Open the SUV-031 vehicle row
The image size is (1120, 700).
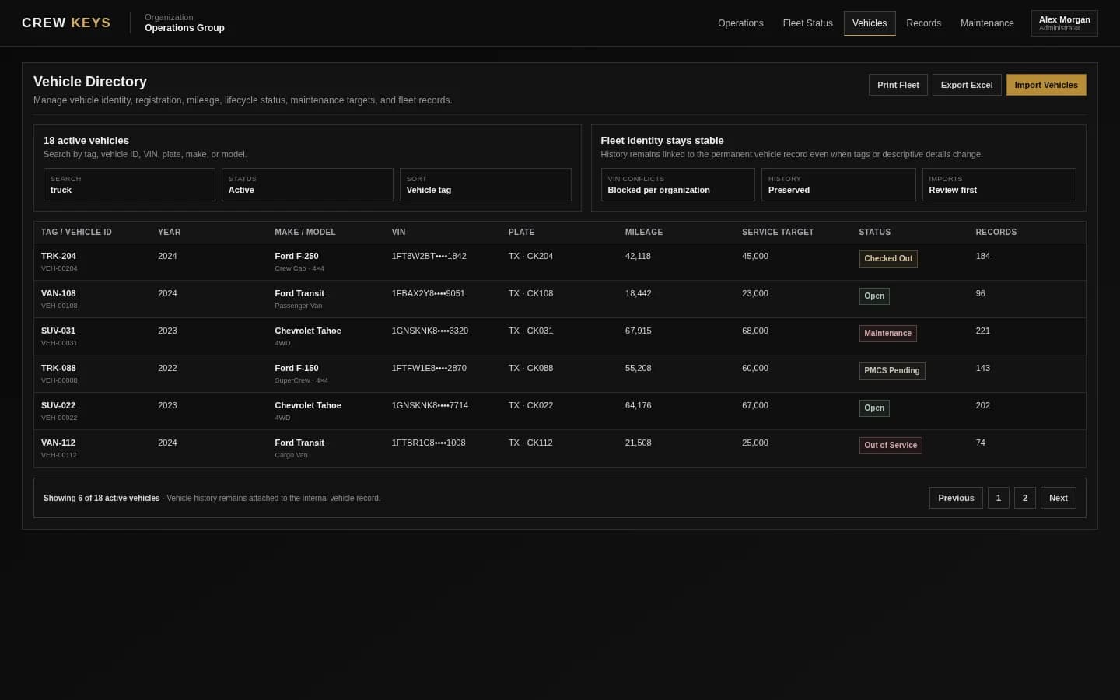pos(559,337)
